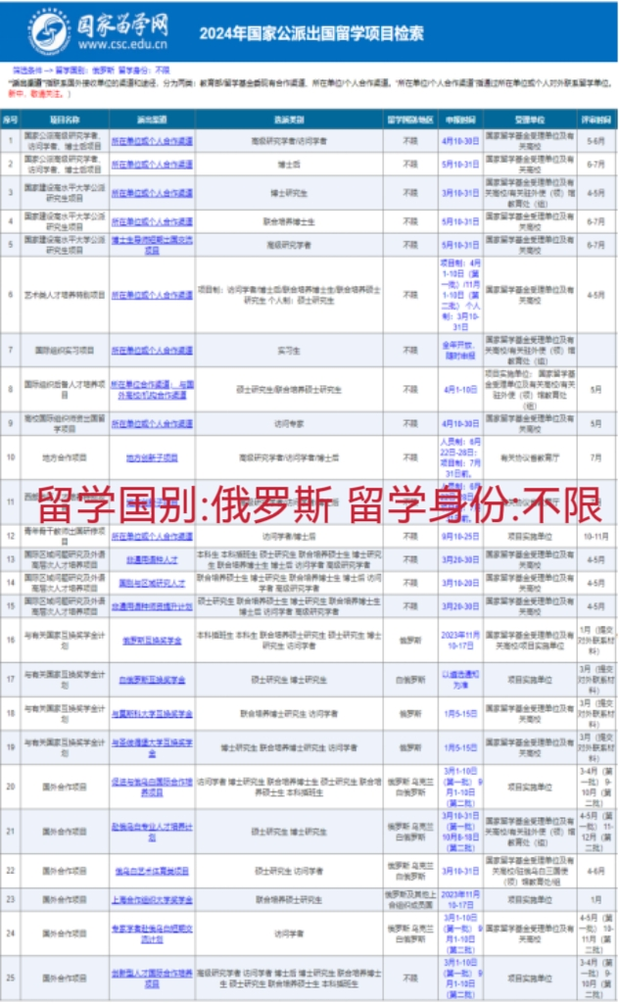The width and height of the screenshot is (619, 1003).
Task: Open the 上海合作组织大学奖学金 link
Action: tap(152, 900)
